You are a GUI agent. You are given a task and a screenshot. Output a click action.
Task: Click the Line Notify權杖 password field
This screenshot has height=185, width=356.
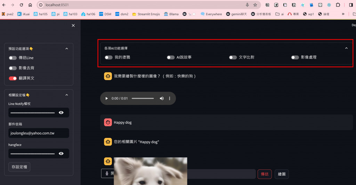point(33,113)
